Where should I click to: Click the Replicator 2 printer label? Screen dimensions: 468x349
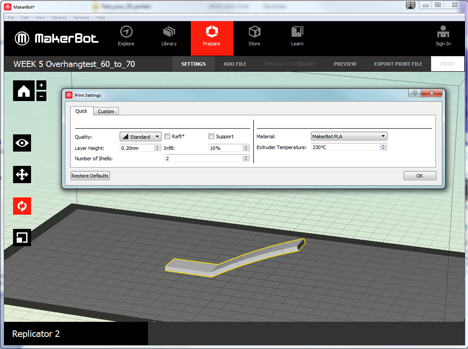(36, 334)
